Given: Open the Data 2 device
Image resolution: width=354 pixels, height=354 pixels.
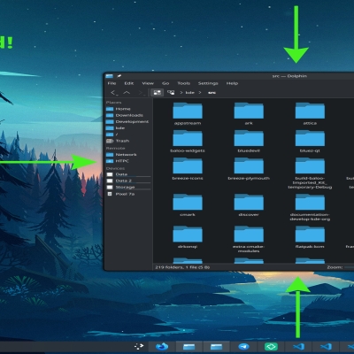Looking at the screenshot, I should point(128,181).
